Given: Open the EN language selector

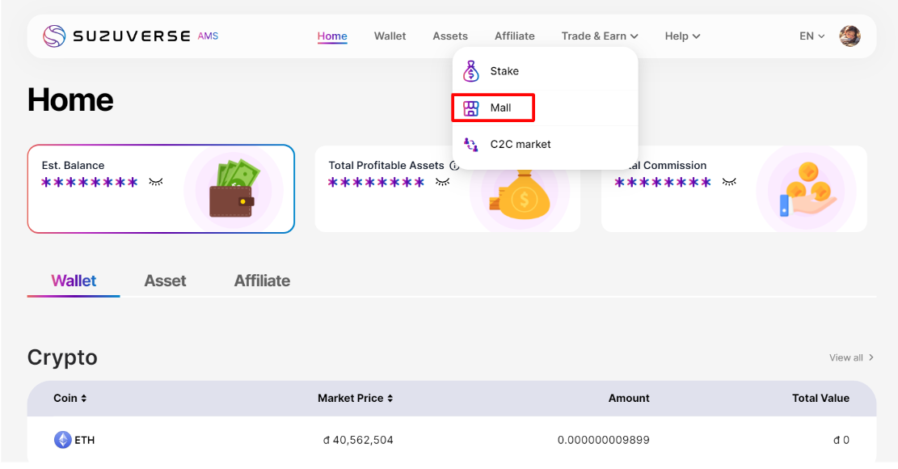Looking at the screenshot, I should pyautogui.click(x=812, y=36).
